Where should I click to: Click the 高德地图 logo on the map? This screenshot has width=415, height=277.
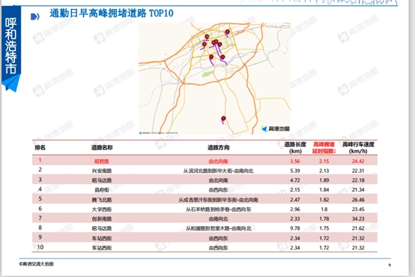(x=276, y=129)
